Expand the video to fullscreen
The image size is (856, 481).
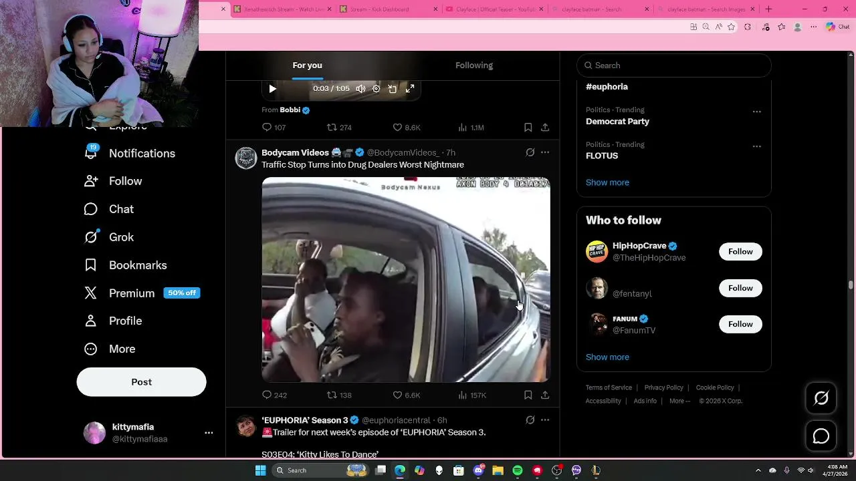pos(410,88)
